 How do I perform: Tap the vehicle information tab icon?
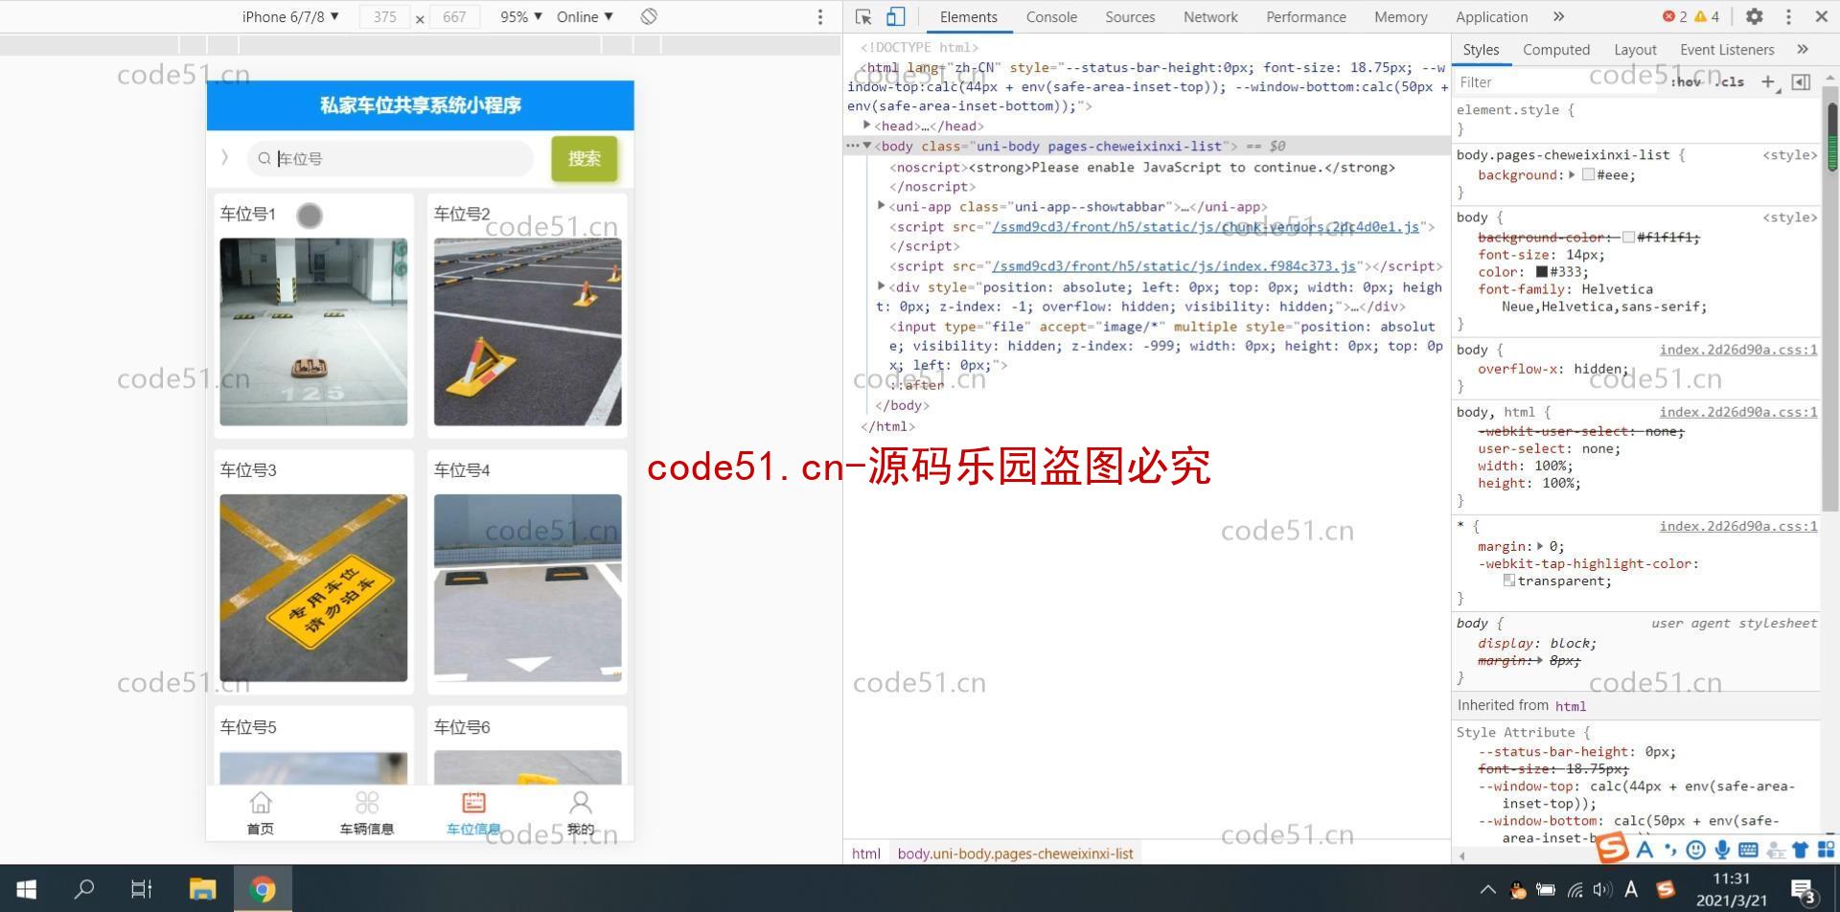click(x=367, y=803)
